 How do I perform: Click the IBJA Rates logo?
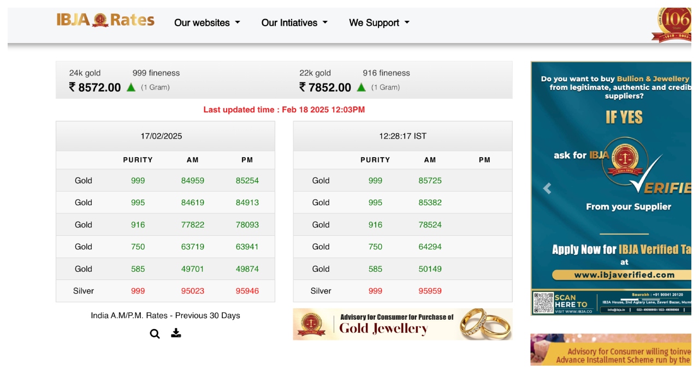point(105,21)
